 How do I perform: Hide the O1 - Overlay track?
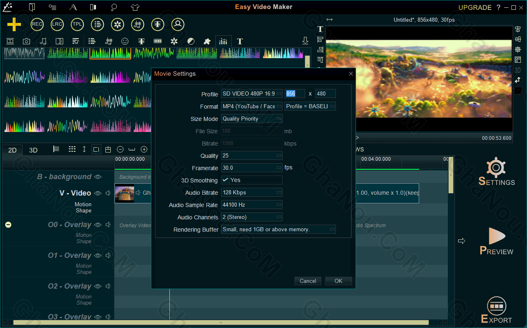[98, 255]
